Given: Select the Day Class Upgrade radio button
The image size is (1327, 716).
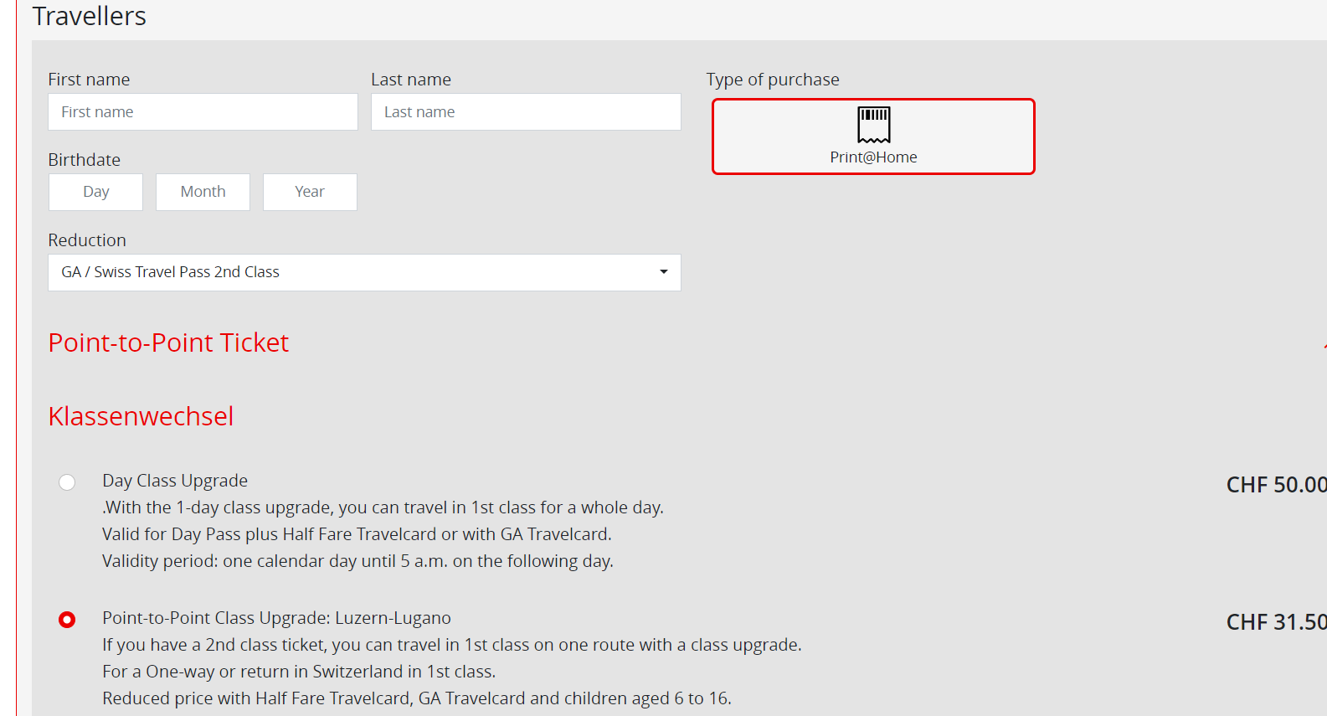Looking at the screenshot, I should [67, 482].
